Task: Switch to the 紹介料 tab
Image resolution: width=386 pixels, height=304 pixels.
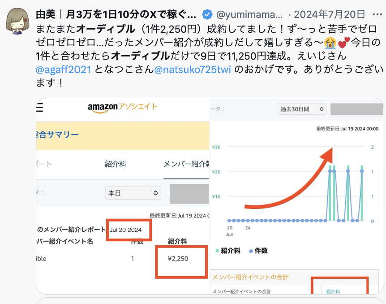Action: (116, 164)
